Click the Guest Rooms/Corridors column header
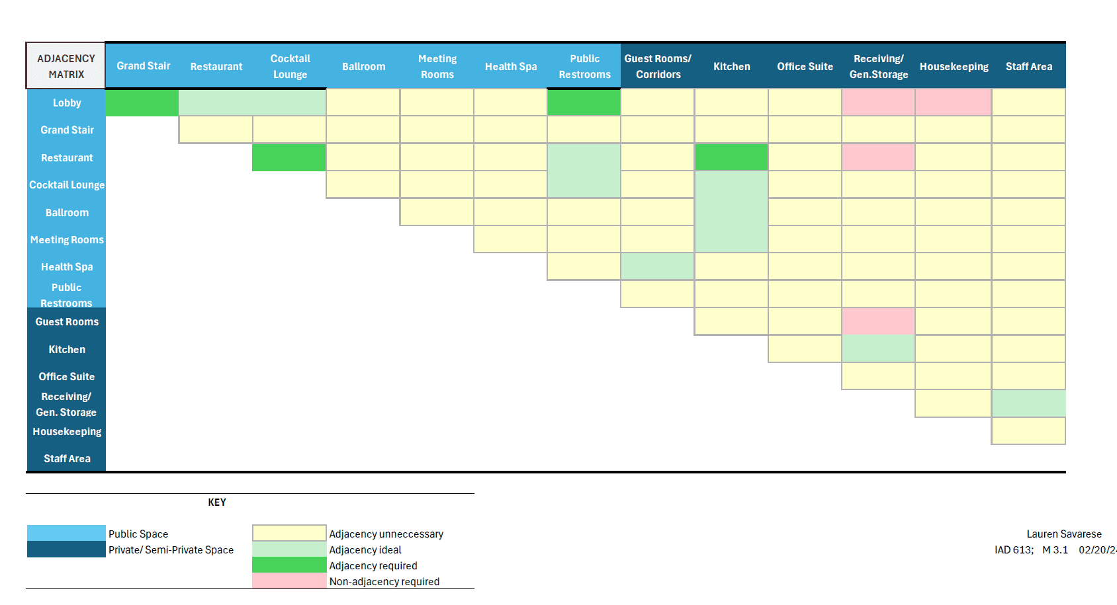The width and height of the screenshot is (1117, 605). (x=658, y=67)
